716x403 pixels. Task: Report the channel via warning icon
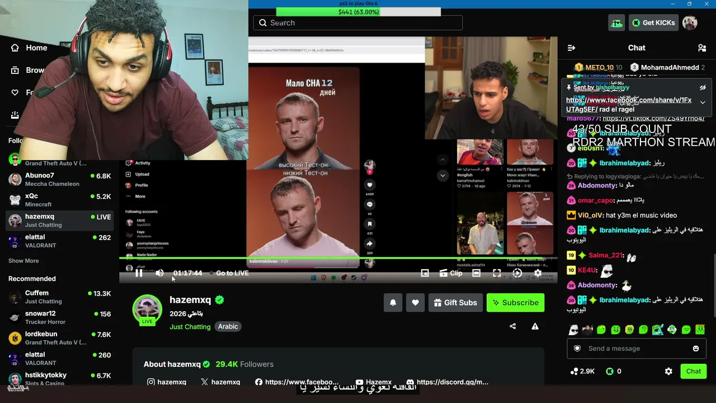click(x=535, y=326)
